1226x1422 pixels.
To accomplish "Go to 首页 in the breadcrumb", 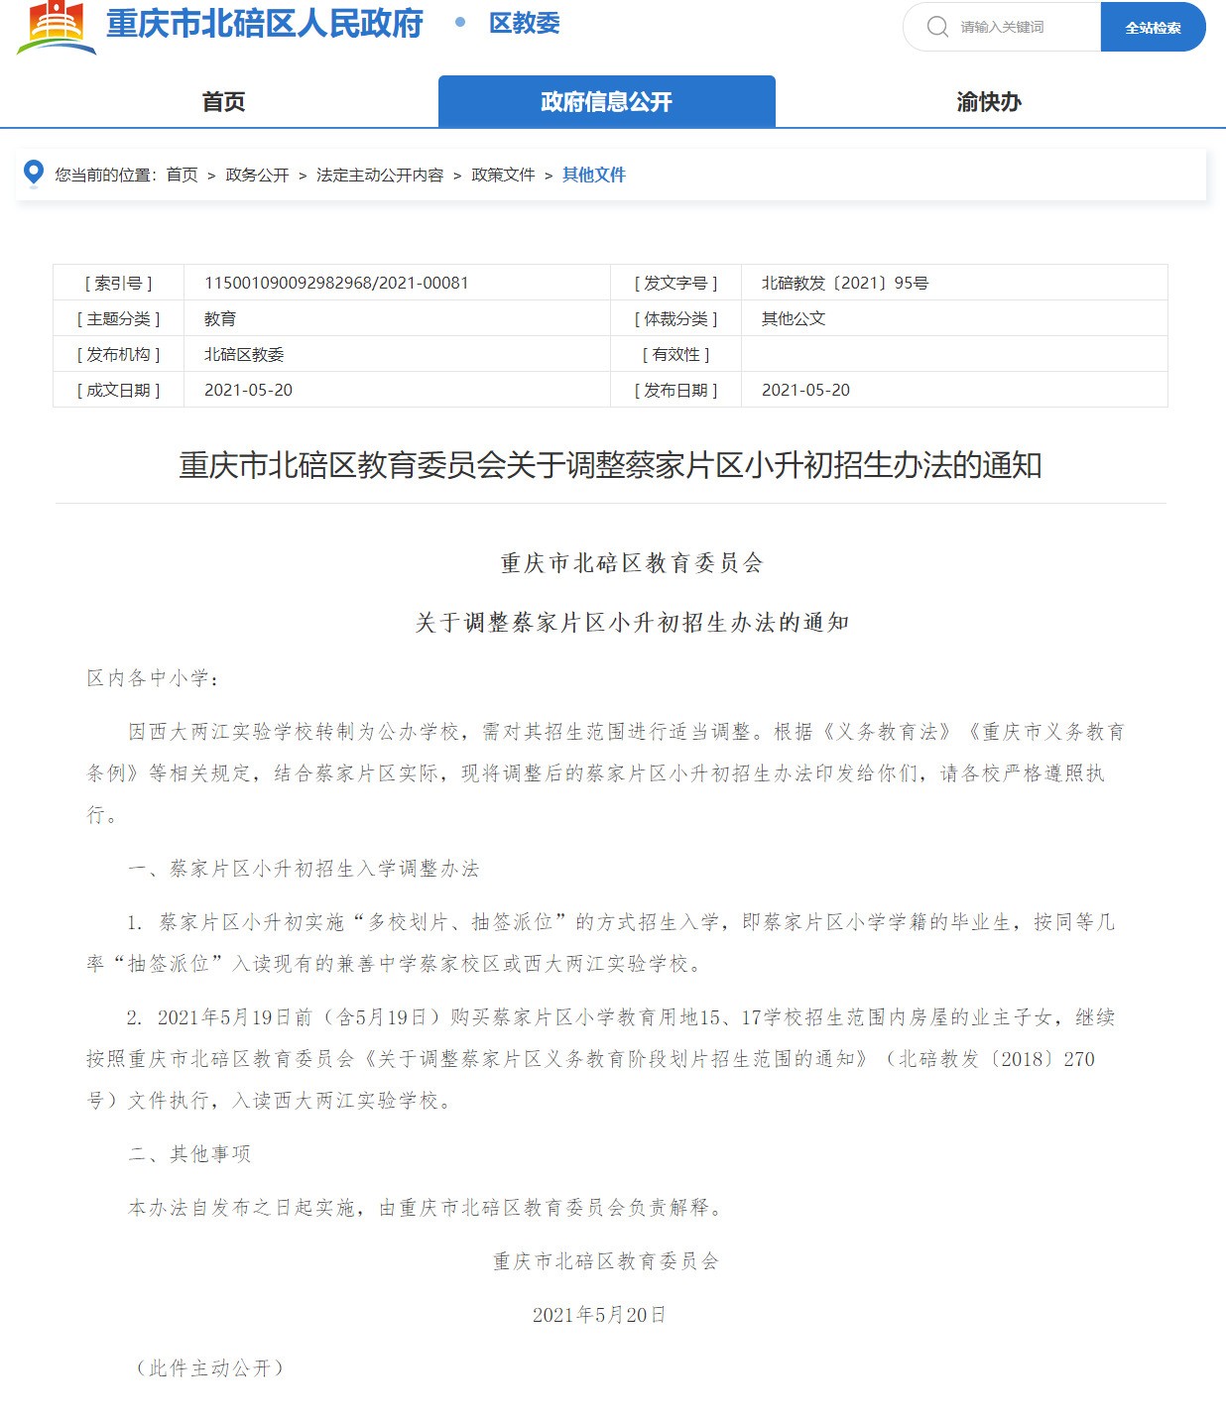I will click(182, 175).
